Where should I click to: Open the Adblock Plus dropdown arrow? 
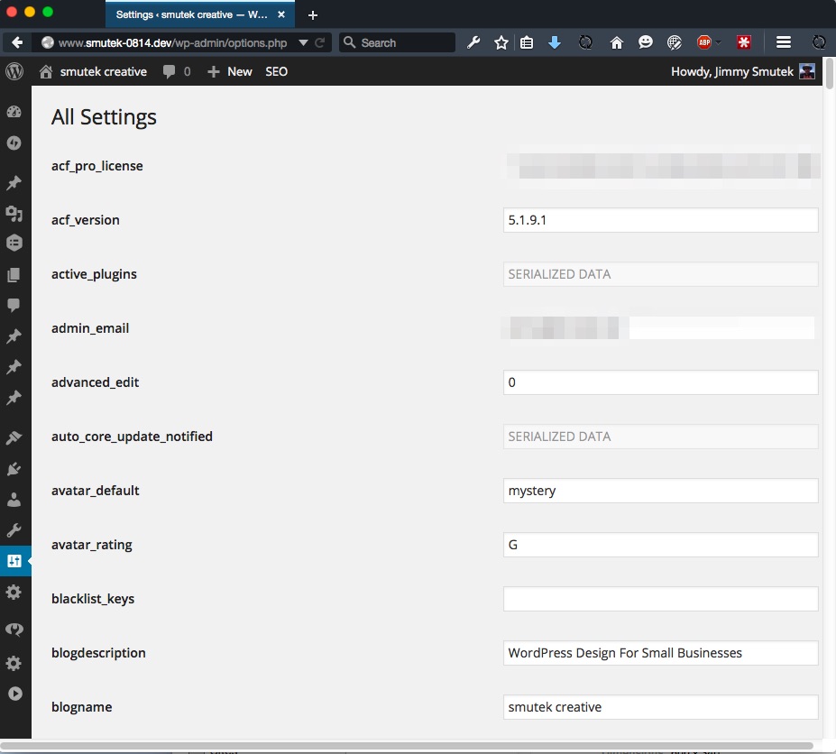tap(718, 42)
